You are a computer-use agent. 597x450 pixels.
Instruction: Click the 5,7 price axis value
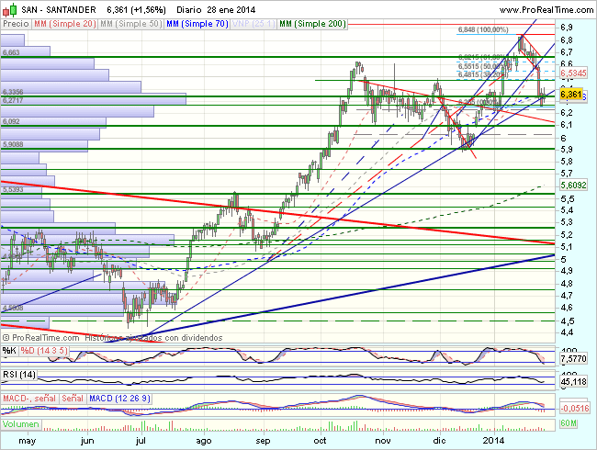567,174
